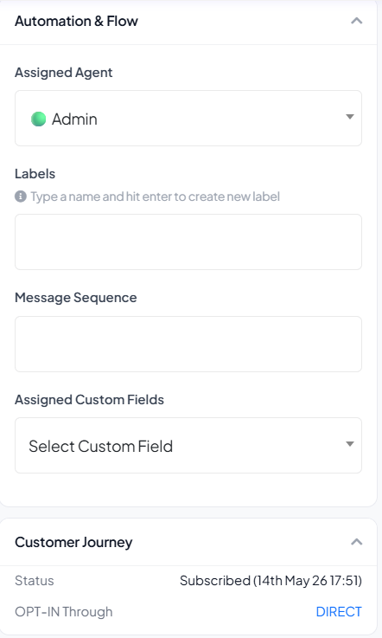382x638 pixels.
Task: Click the DIRECT opt-in link
Action: pos(339,611)
